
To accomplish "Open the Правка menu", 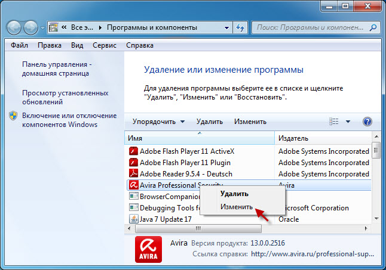I will [50, 45].
